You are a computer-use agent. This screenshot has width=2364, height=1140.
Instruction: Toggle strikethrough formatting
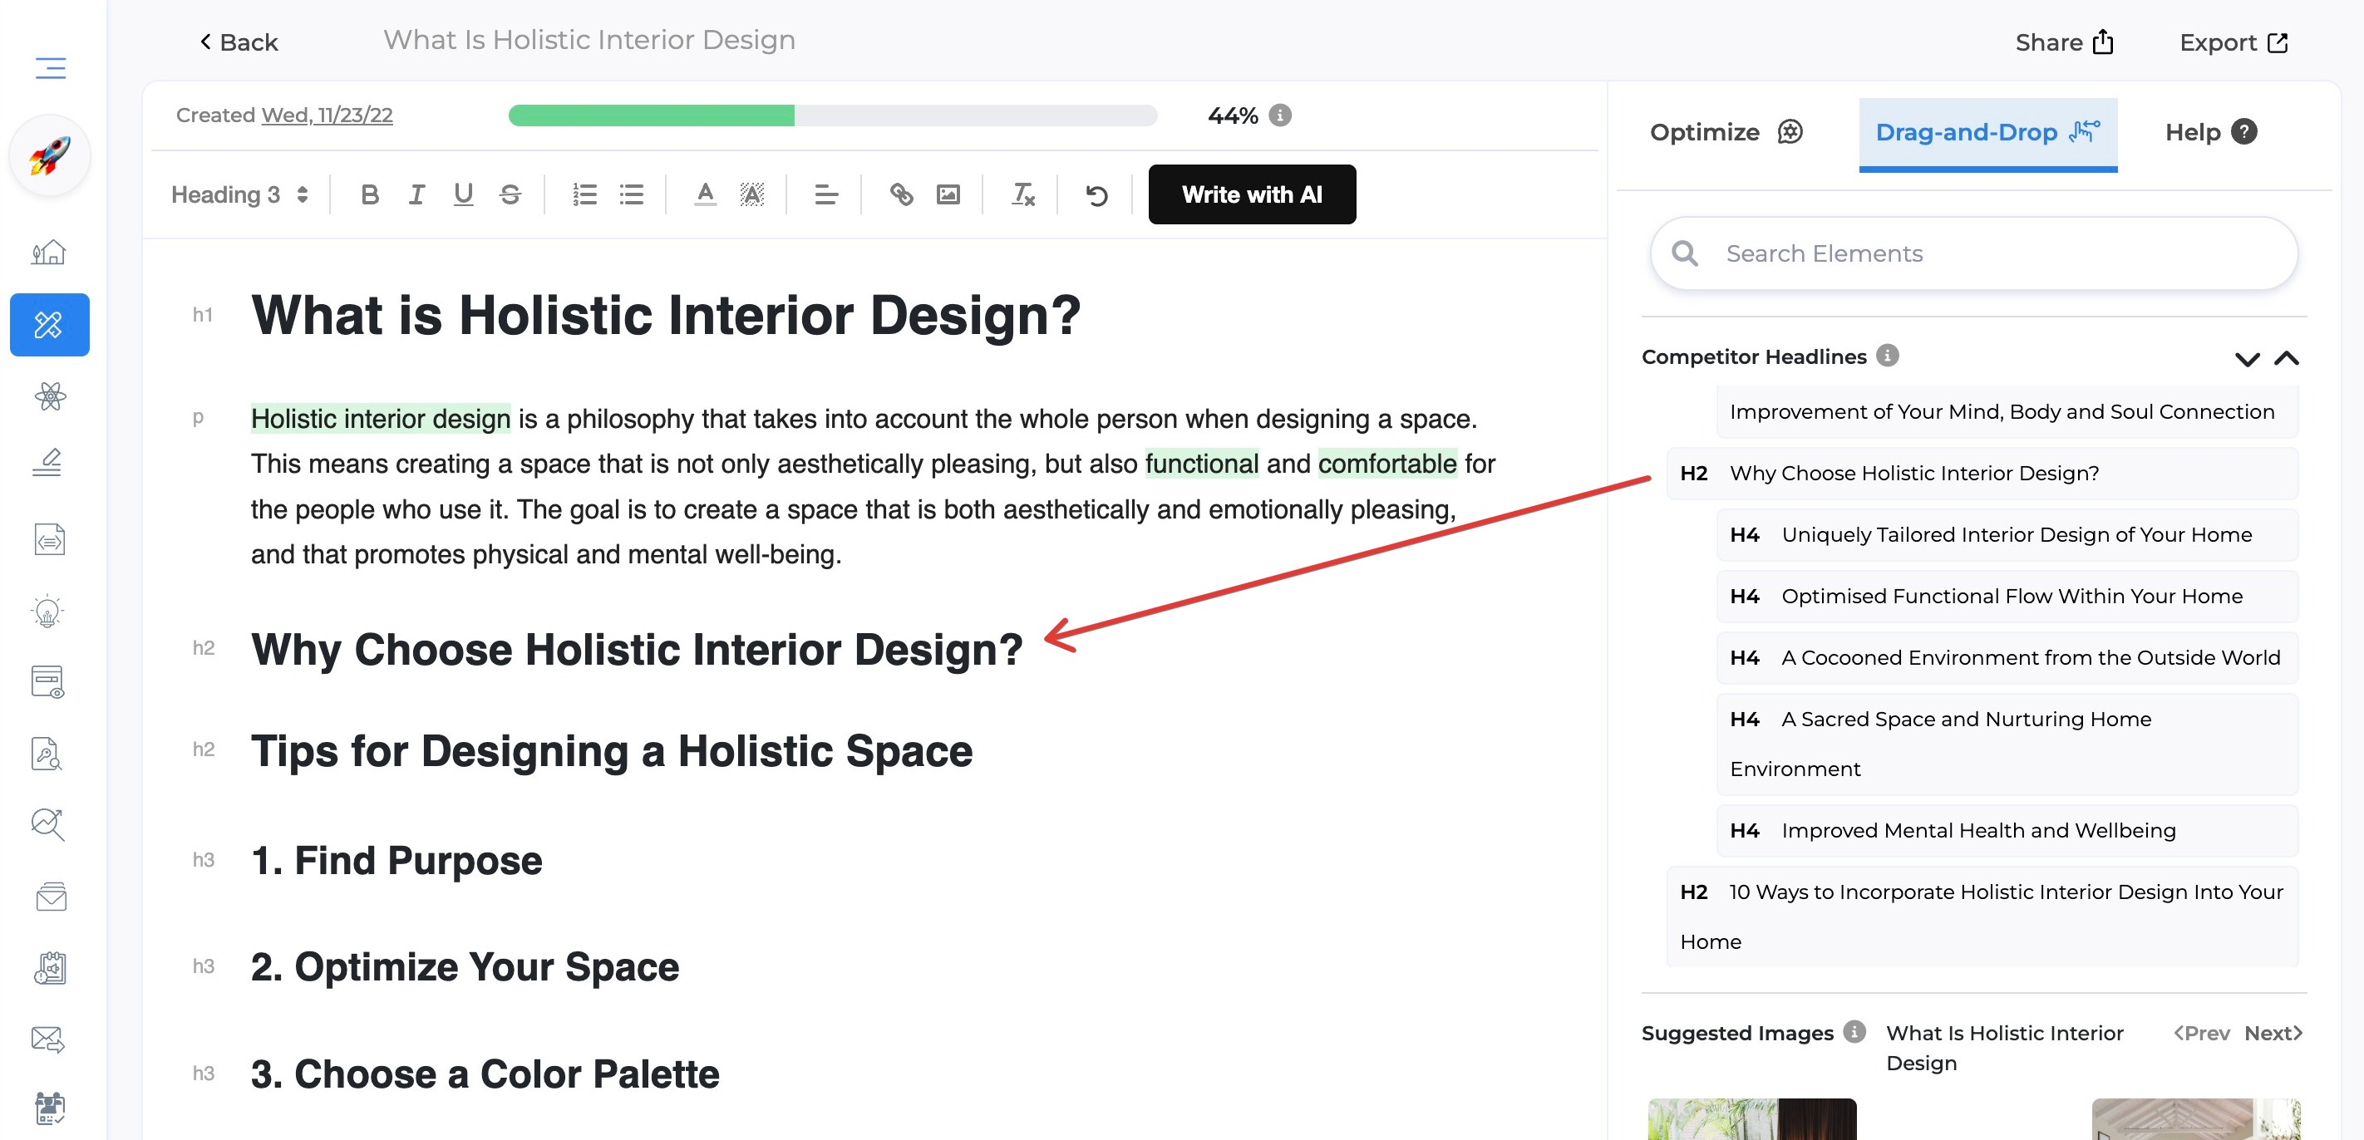(510, 194)
